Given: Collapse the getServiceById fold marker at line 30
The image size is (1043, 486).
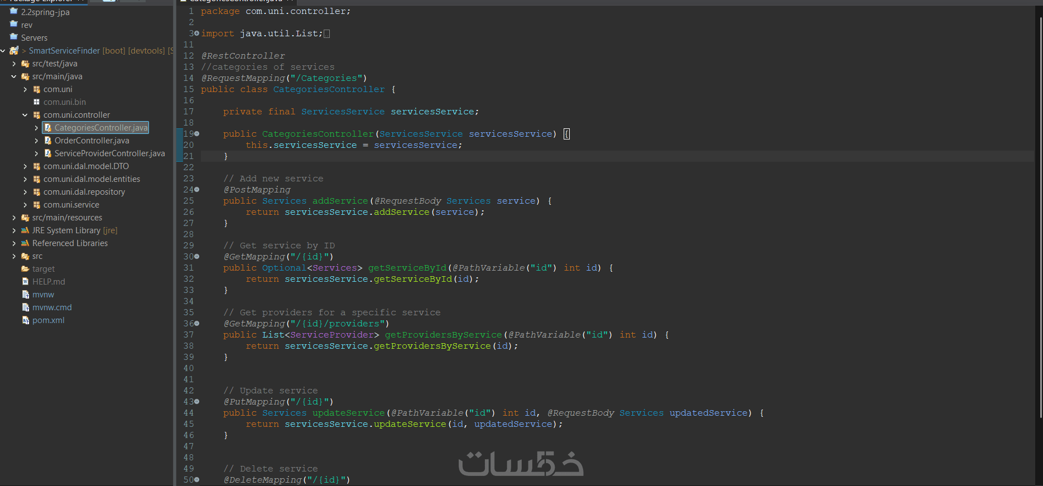Looking at the screenshot, I should tap(196, 257).
